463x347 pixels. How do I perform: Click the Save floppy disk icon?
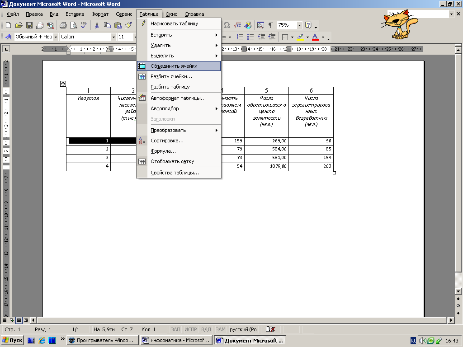coord(29,25)
